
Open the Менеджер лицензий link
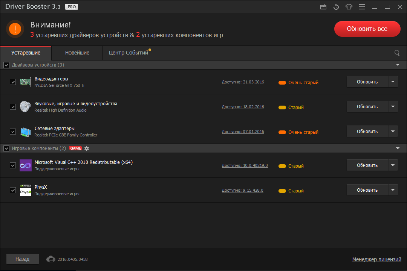(376, 259)
